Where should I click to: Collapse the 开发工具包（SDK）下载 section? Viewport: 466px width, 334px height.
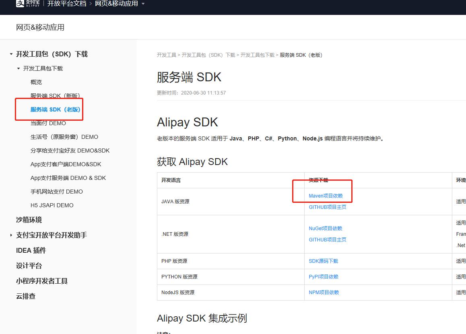[x=11, y=54]
